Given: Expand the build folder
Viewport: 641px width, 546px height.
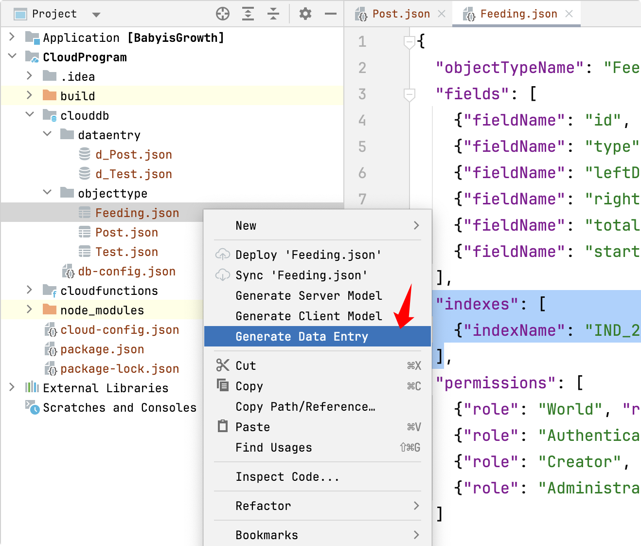Looking at the screenshot, I should coord(30,95).
